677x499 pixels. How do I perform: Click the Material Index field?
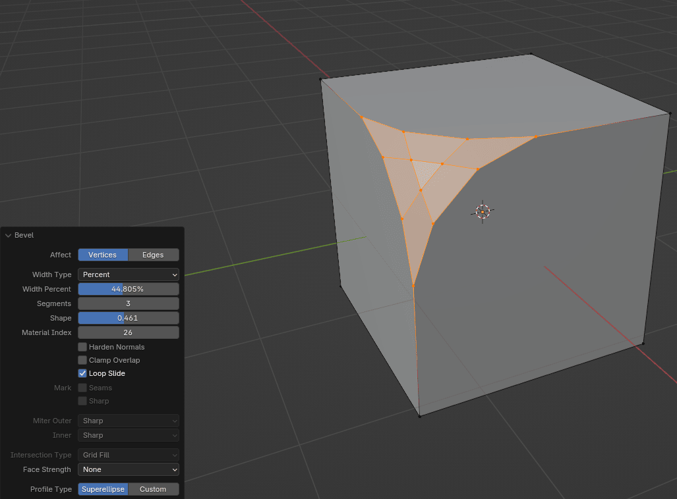coord(129,332)
